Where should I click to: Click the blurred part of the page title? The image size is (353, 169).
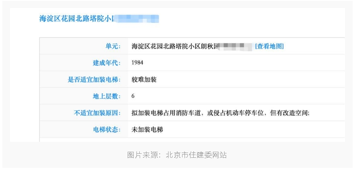tap(137, 18)
